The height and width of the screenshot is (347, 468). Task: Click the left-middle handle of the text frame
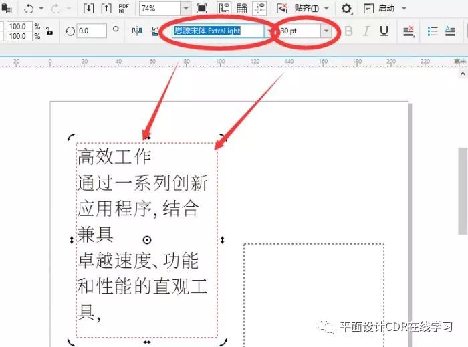click(x=72, y=240)
